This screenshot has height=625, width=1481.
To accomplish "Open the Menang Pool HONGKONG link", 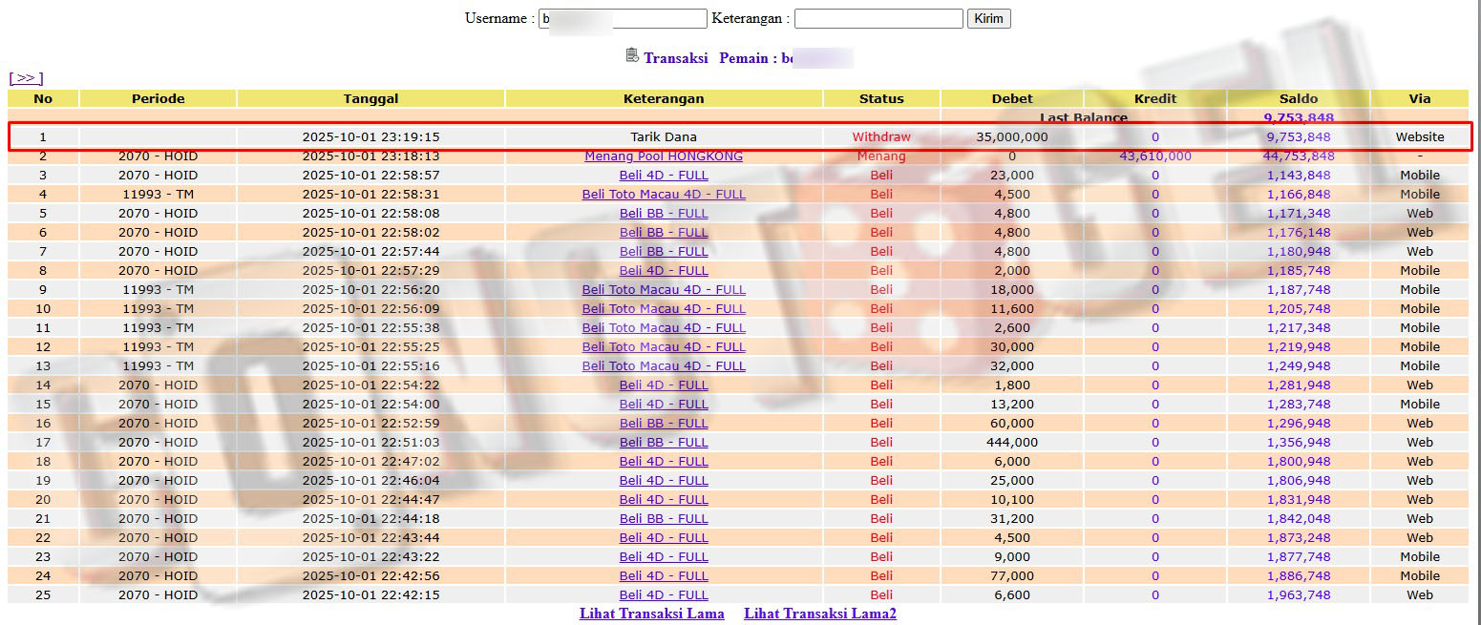I will [664, 156].
